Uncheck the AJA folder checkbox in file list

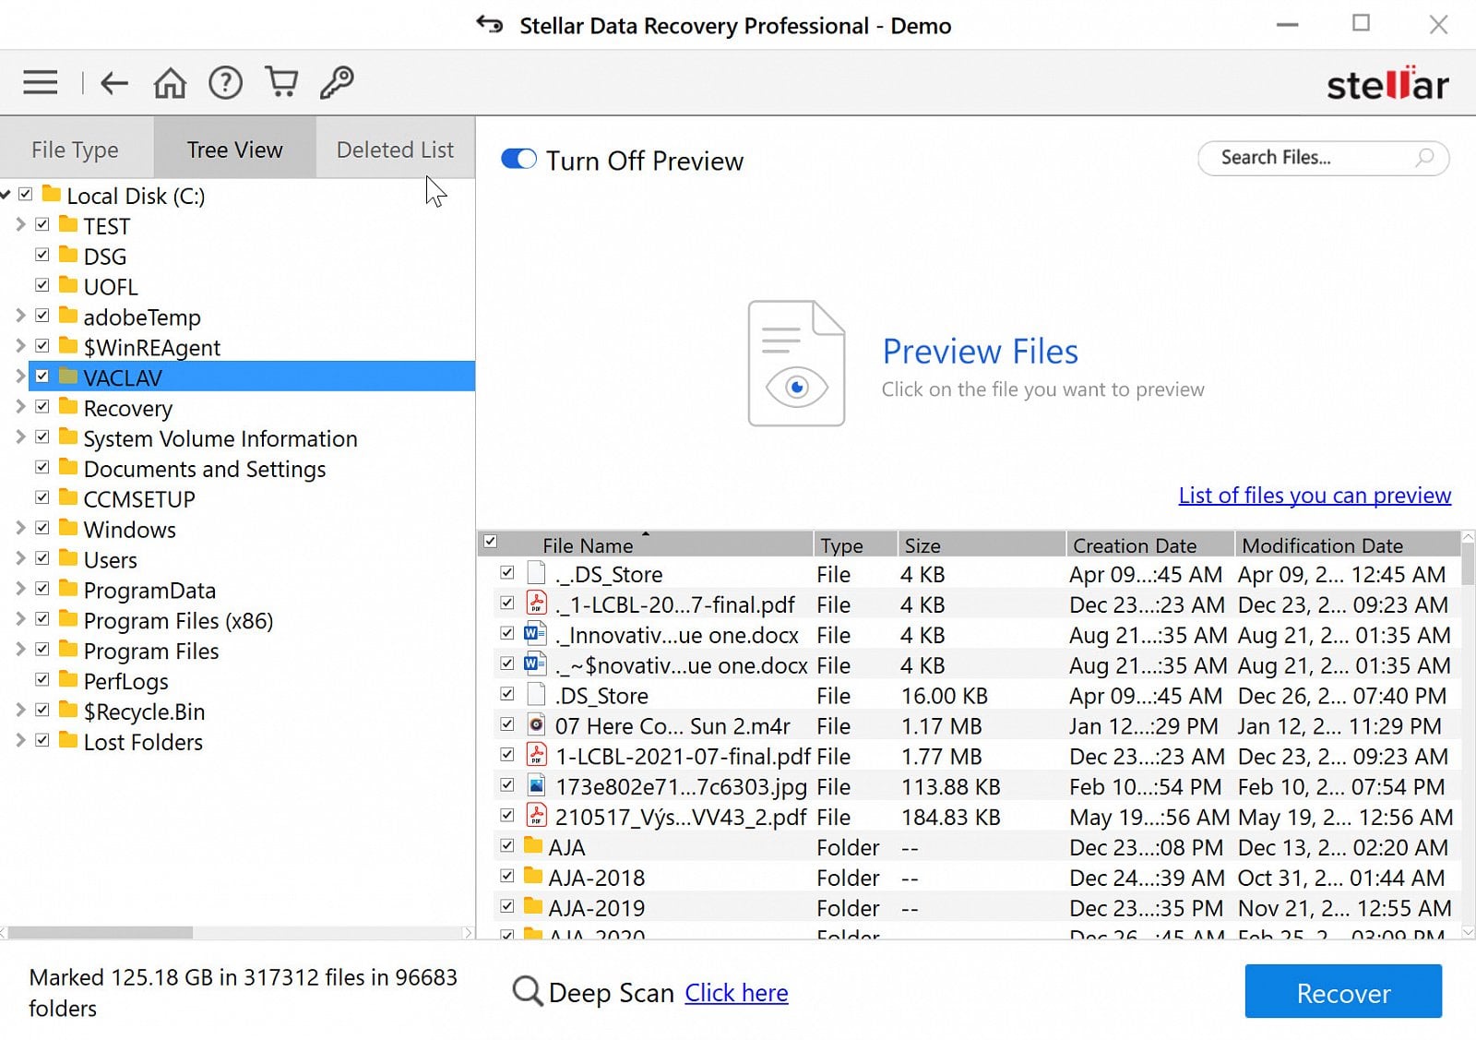click(x=507, y=845)
